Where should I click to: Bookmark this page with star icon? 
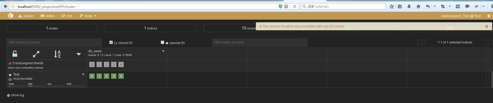(392, 6)
